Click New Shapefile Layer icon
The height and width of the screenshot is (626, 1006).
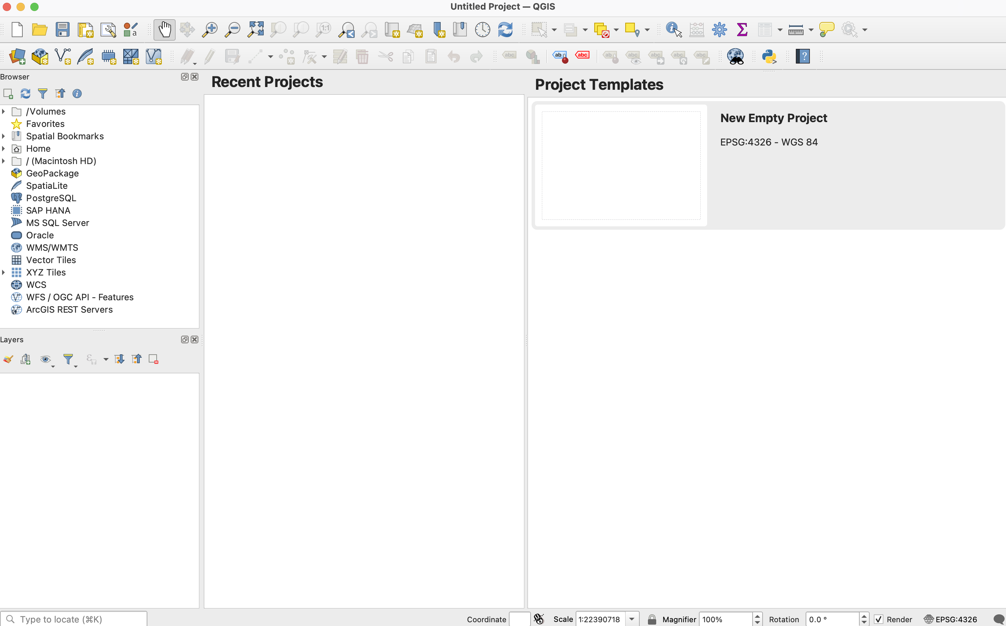[63, 56]
